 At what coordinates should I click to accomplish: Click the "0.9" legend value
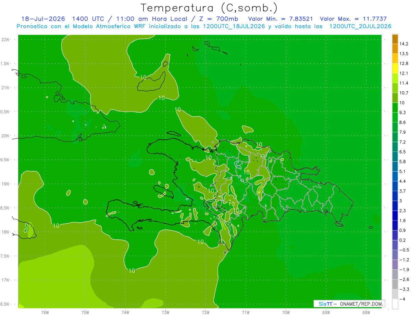(403, 230)
